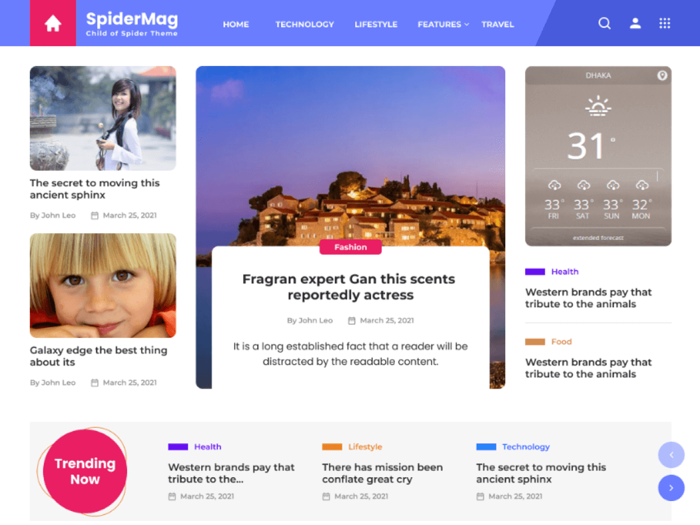Open the Lifestyle menu item
The width and height of the screenshot is (700, 525).
[376, 24]
